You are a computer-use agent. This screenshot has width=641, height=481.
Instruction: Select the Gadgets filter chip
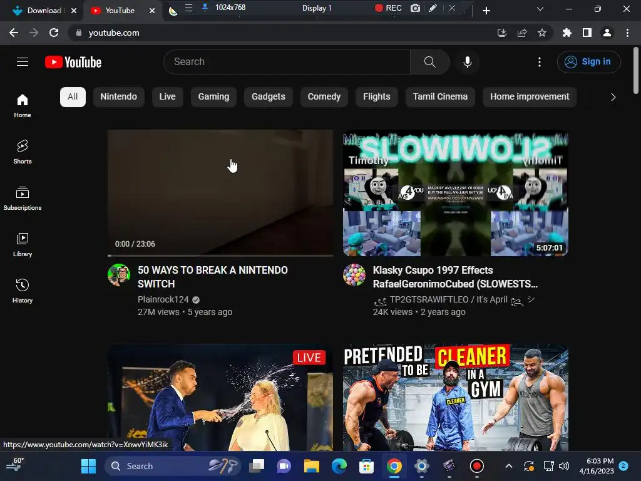[268, 97]
